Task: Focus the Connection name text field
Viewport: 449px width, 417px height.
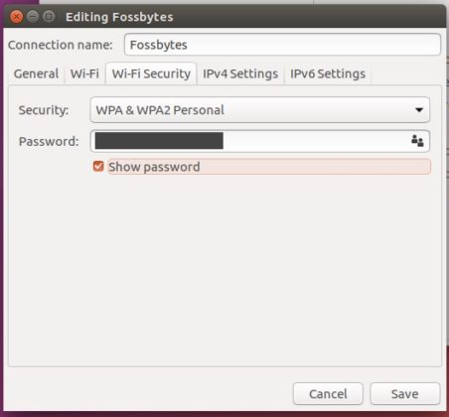Action: [282, 45]
